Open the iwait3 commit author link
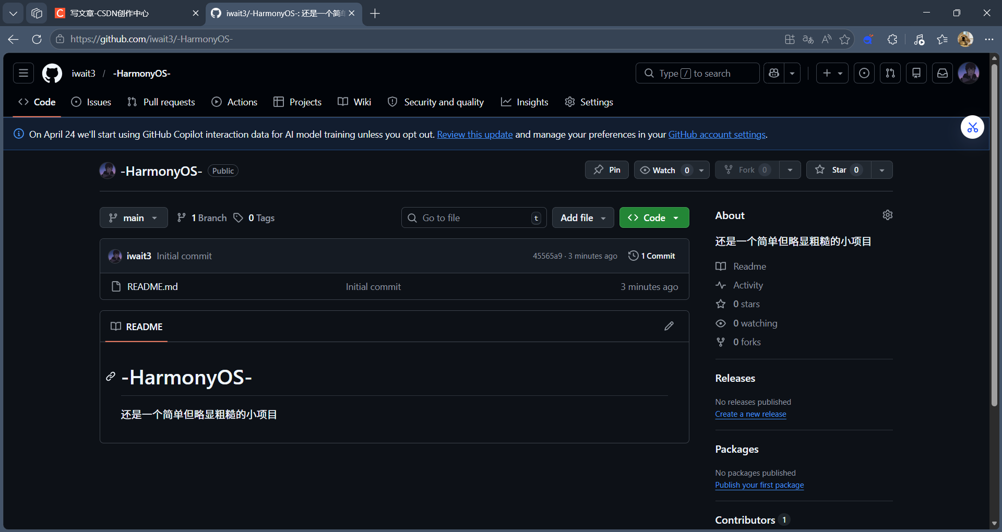 pyautogui.click(x=139, y=256)
